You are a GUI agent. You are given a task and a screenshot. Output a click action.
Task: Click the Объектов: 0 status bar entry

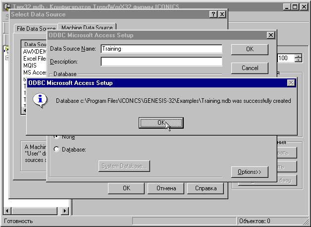(255, 221)
